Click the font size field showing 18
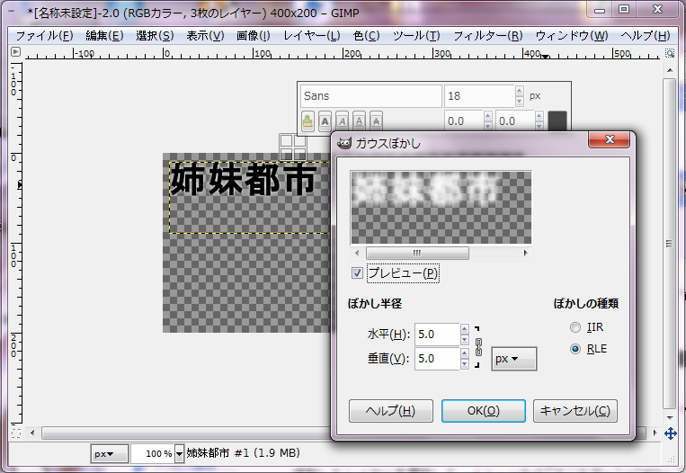The image size is (686, 473). (479, 96)
